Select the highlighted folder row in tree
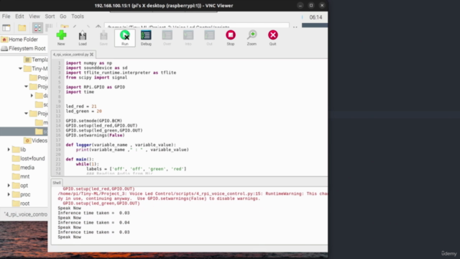Screen dimensions: 460x259 pos(24,131)
